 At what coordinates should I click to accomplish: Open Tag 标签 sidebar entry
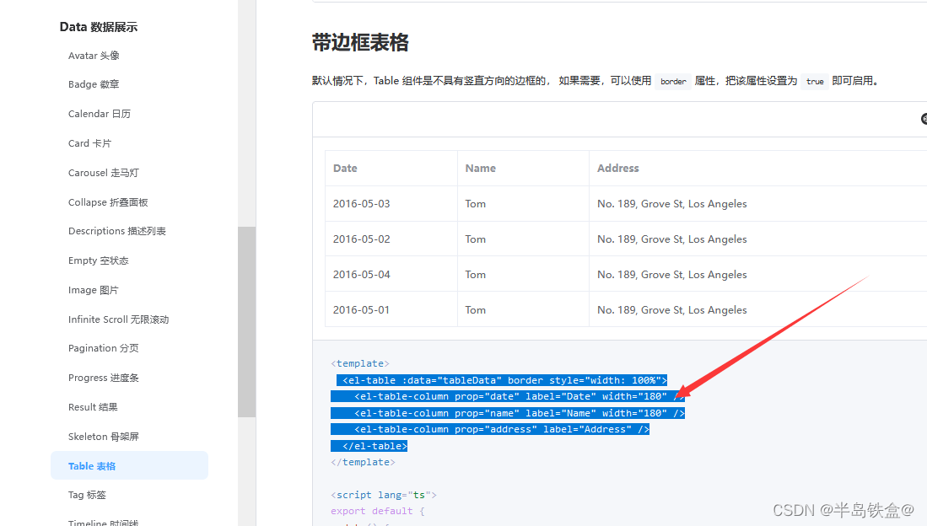click(x=87, y=495)
